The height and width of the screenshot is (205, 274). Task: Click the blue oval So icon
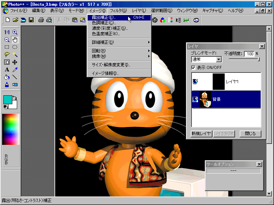coord(196,20)
